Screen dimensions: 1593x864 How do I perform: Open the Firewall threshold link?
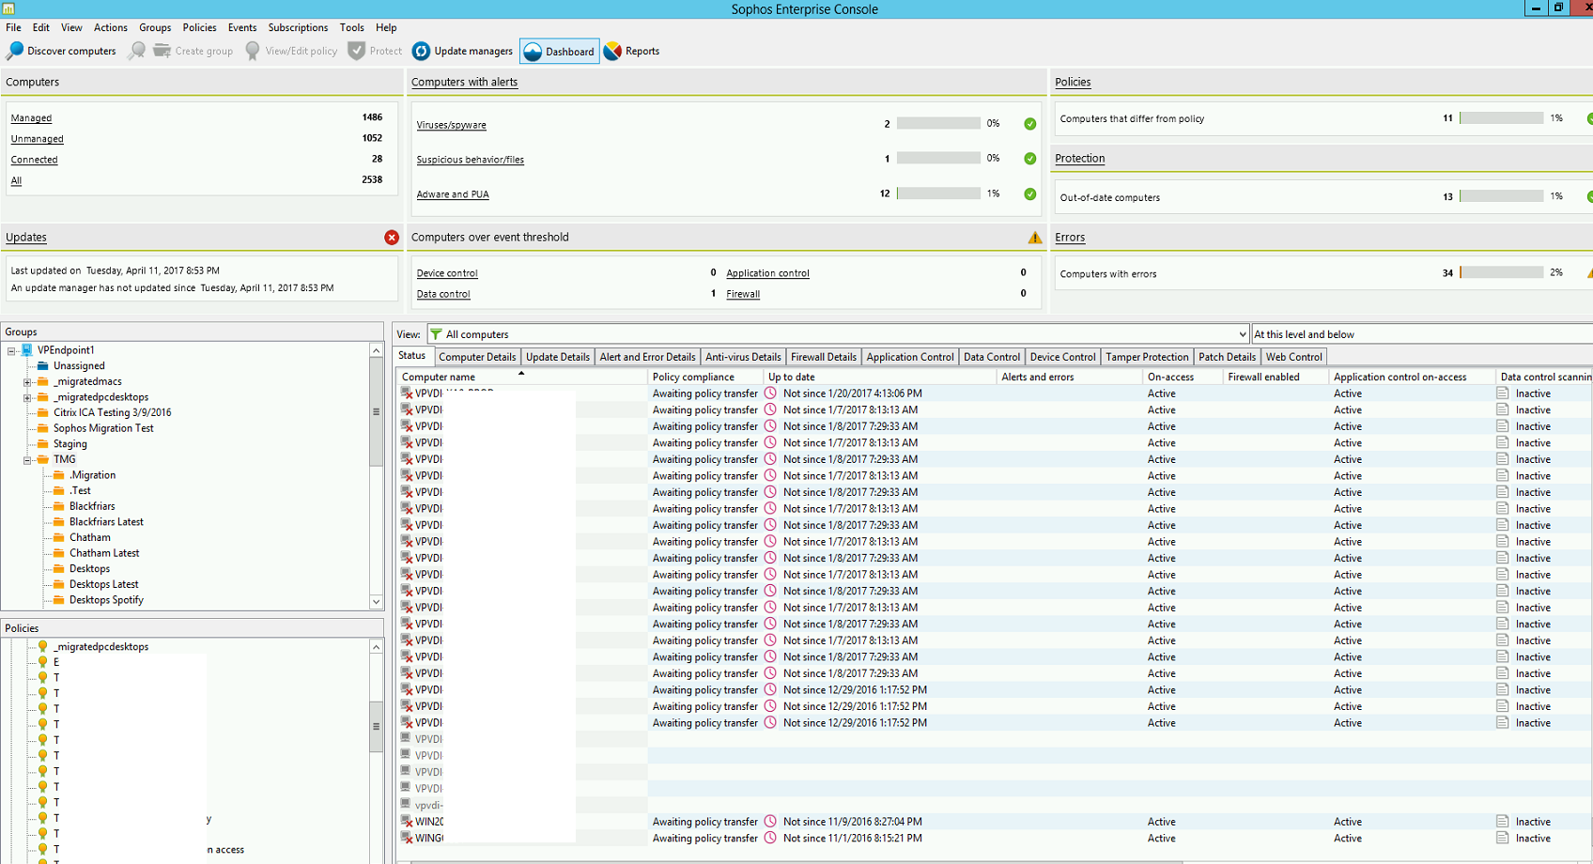click(x=743, y=294)
